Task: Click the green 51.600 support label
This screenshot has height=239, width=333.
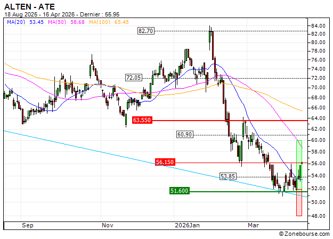Action: [x=180, y=191]
